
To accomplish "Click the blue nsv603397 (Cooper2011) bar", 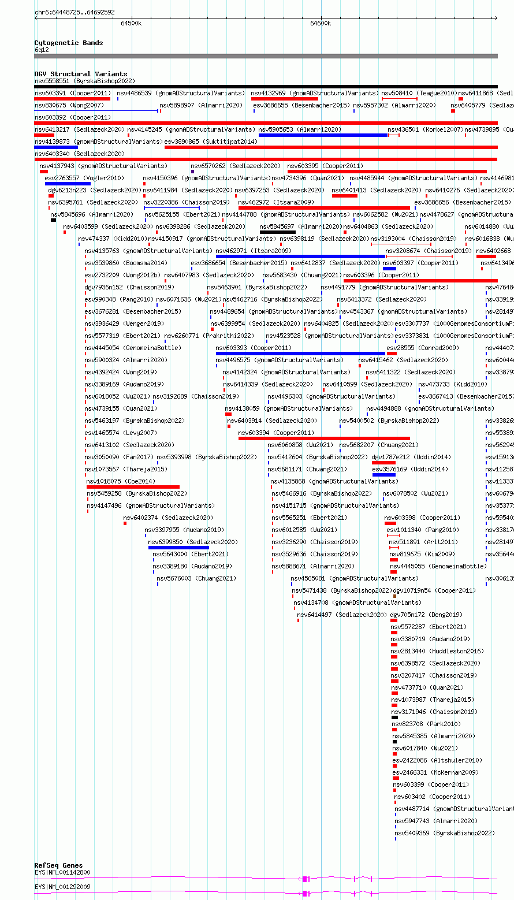I will (x=389, y=269).
